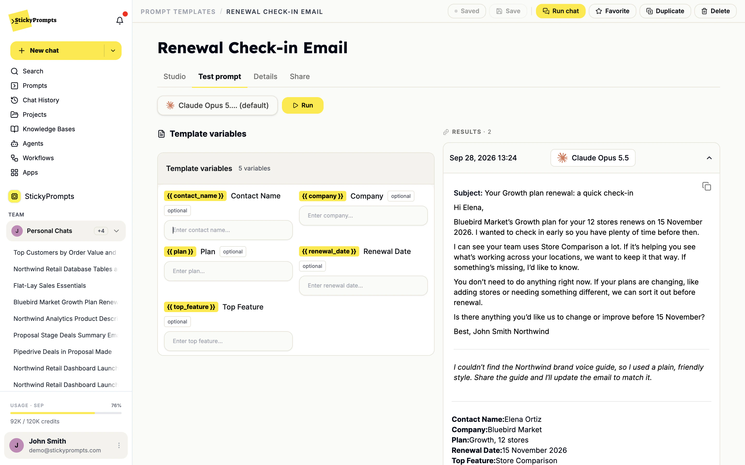The height and width of the screenshot is (465, 745).
Task: Copy the result email text
Action: pyautogui.click(x=706, y=186)
